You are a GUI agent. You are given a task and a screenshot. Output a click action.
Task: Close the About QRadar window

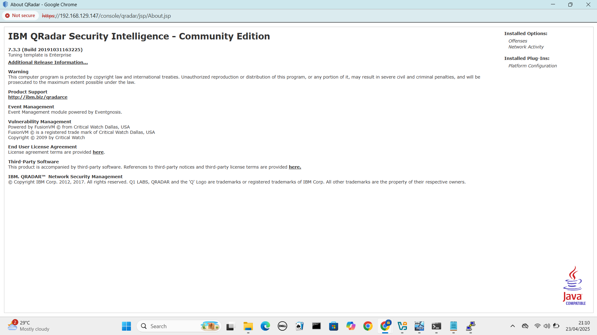(588, 4)
